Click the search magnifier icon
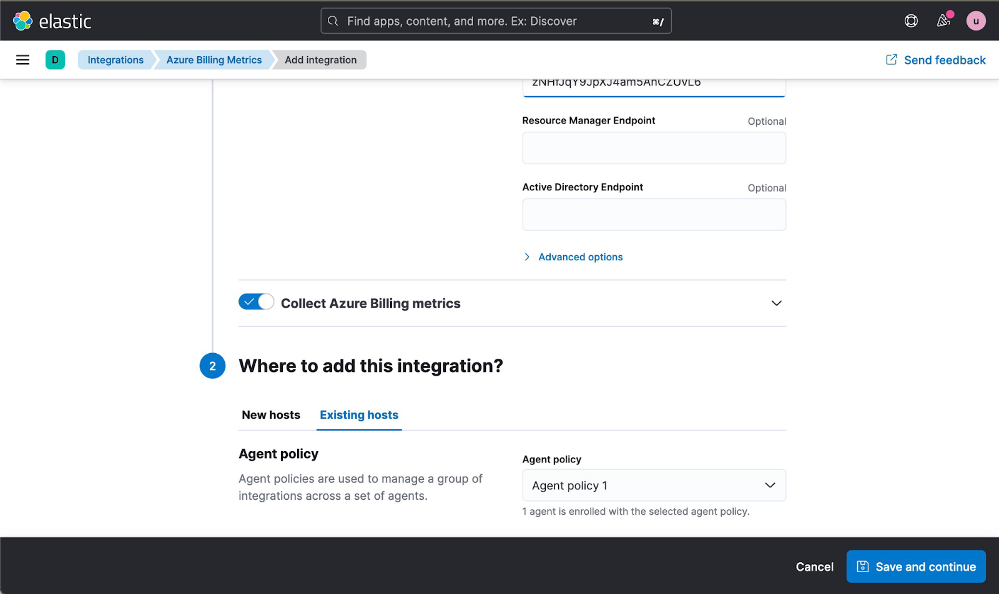 pos(333,21)
